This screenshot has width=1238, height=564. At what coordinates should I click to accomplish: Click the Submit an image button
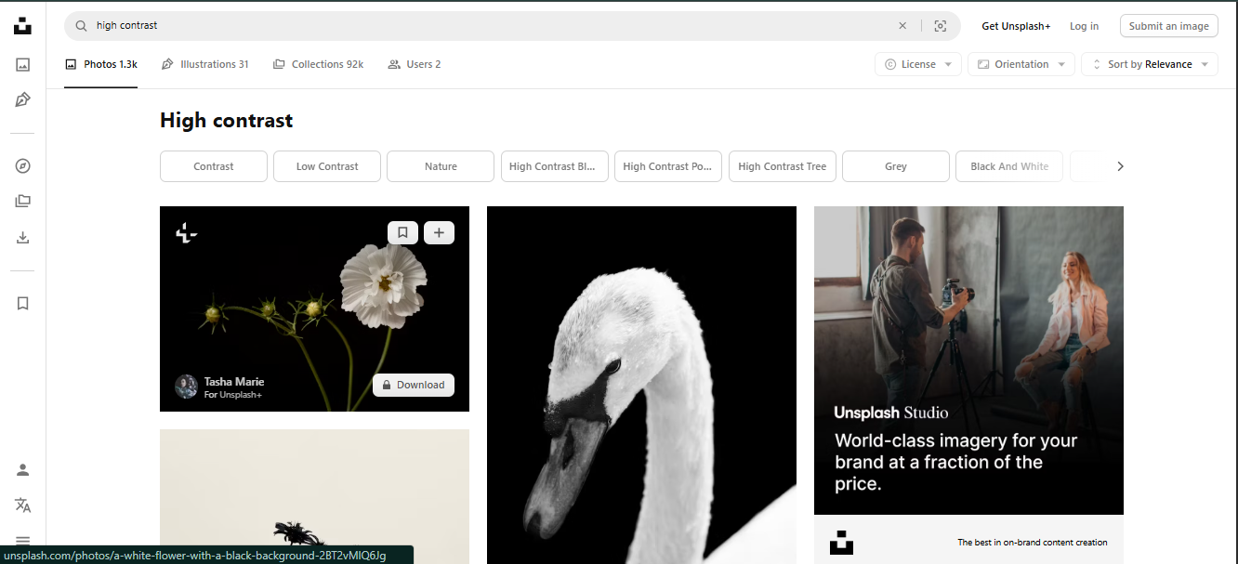tap(1168, 26)
